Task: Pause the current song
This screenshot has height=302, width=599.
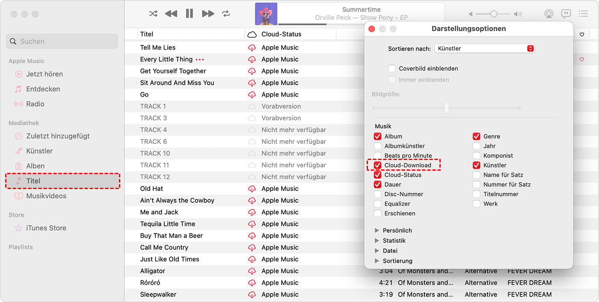Action: (190, 14)
